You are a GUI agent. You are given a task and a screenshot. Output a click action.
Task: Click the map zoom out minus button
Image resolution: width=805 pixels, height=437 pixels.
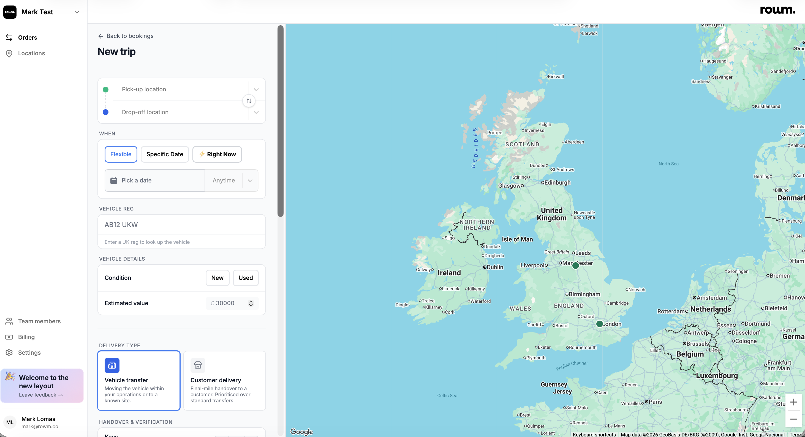point(793,419)
